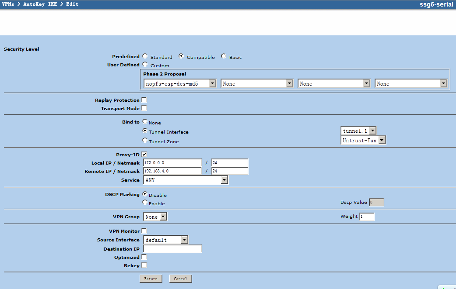Enable the VPN Monitor checkbox
The width and height of the screenshot is (456, 289).
pos(144,231)
